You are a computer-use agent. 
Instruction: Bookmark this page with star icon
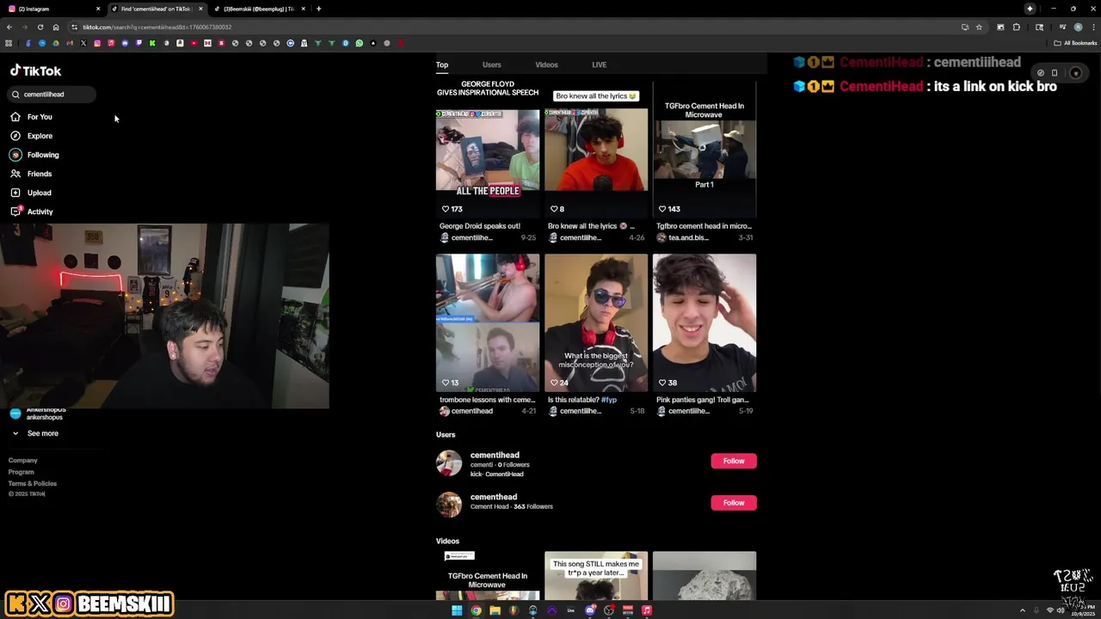click(x=979, y=27)
